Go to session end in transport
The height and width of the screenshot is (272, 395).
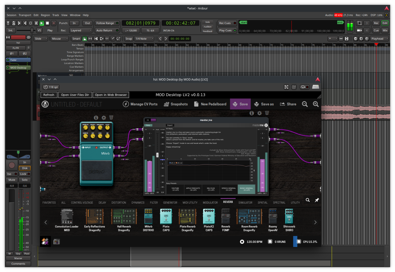tap(25, 23)
